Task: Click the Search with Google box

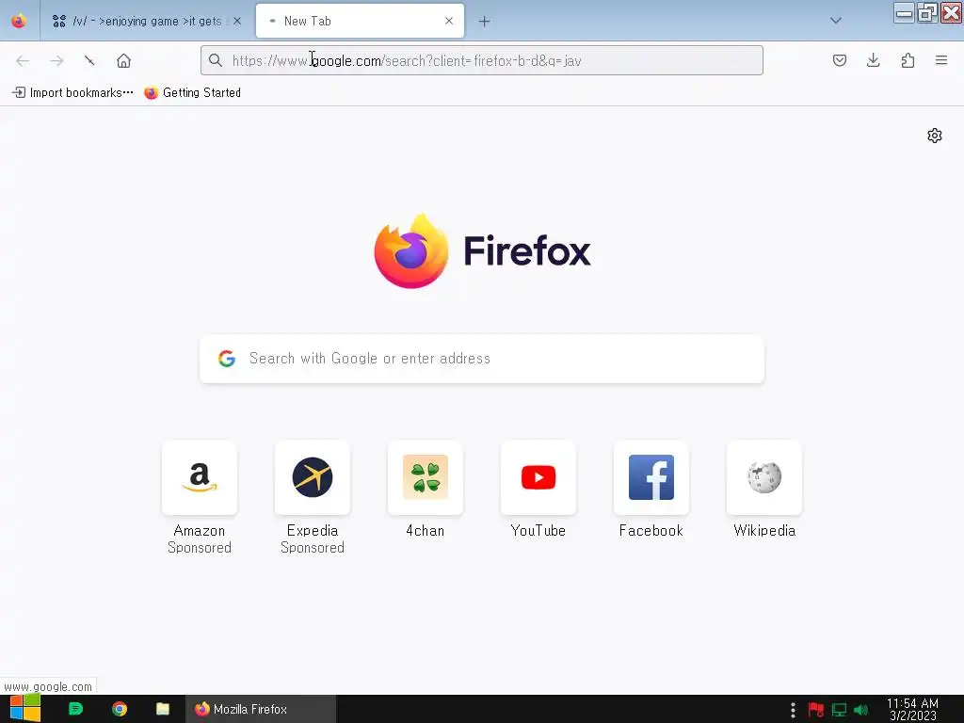Action: coord(482,359)
